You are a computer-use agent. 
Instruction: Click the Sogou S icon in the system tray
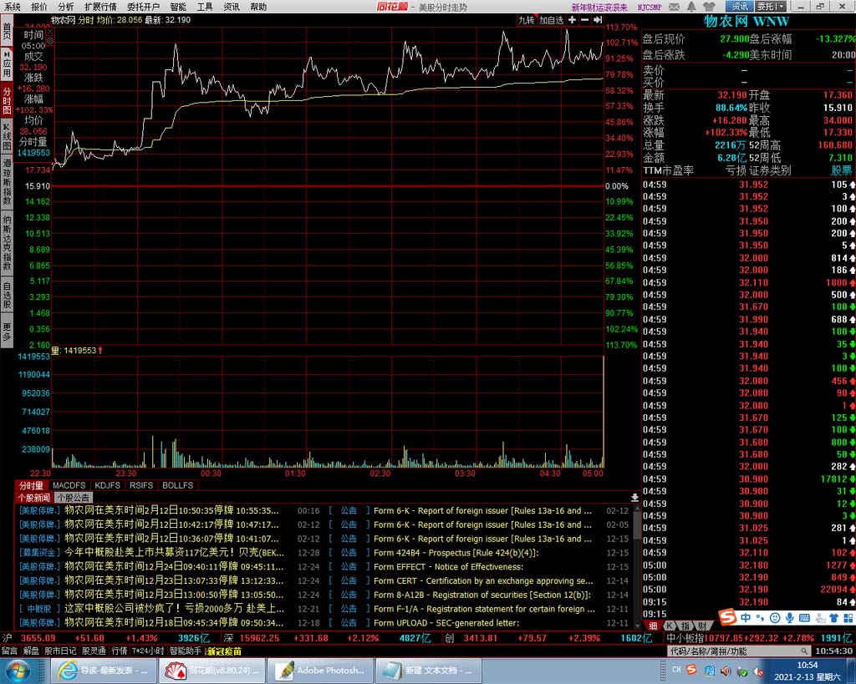click(x=691, y=670)
